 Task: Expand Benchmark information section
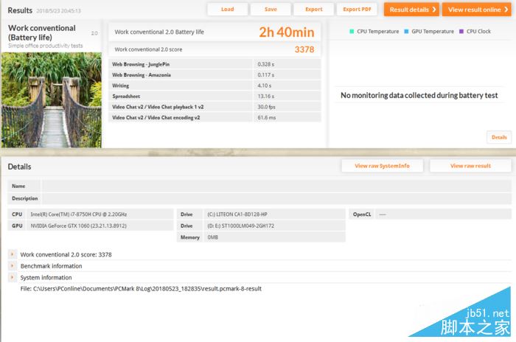[x=13, y=265]
